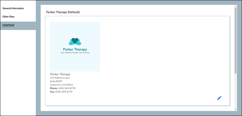Viewport: 242px width, 116px height.
Task: Click the bold Fax label
Action: point(52,92)
